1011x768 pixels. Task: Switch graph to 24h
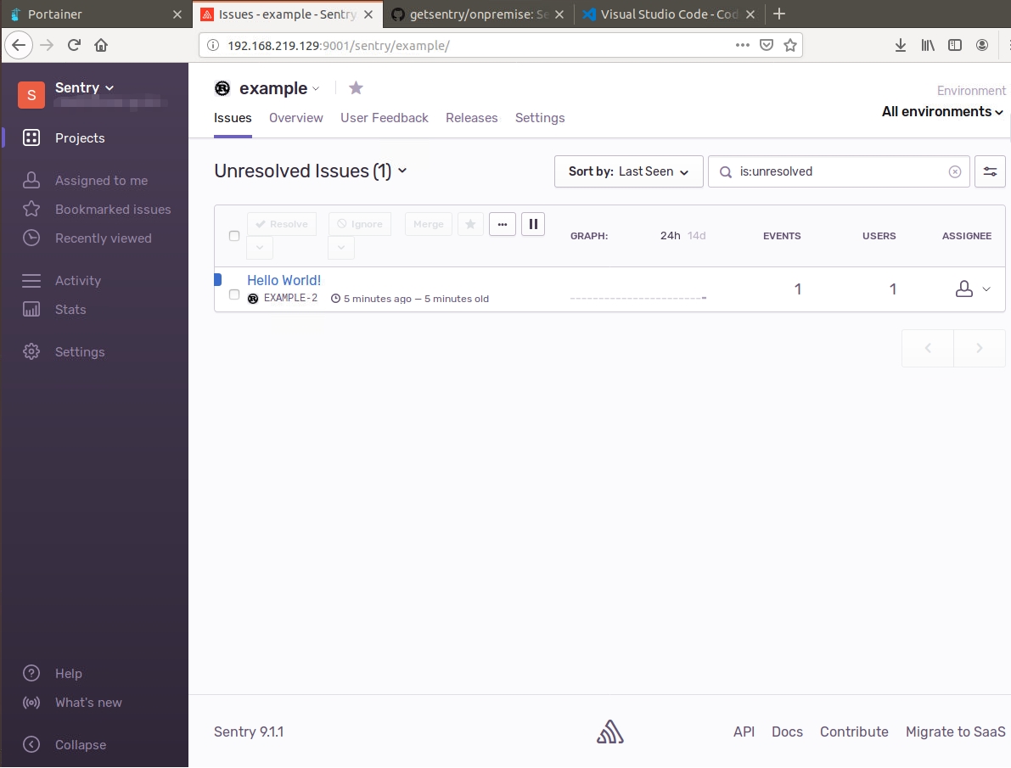click(x=670, y=236)
